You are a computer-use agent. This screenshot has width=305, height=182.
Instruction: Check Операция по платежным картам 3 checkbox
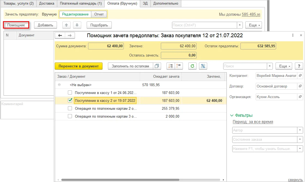point(70,116)
